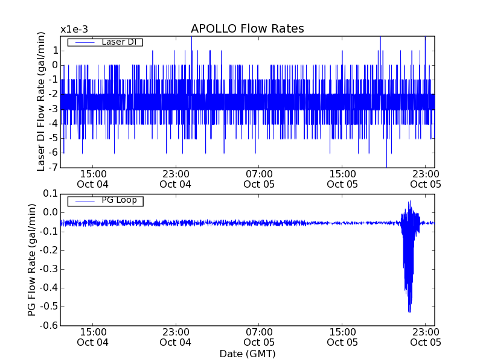Click the PG Flow Rate y-axis label

pos(32,259)
